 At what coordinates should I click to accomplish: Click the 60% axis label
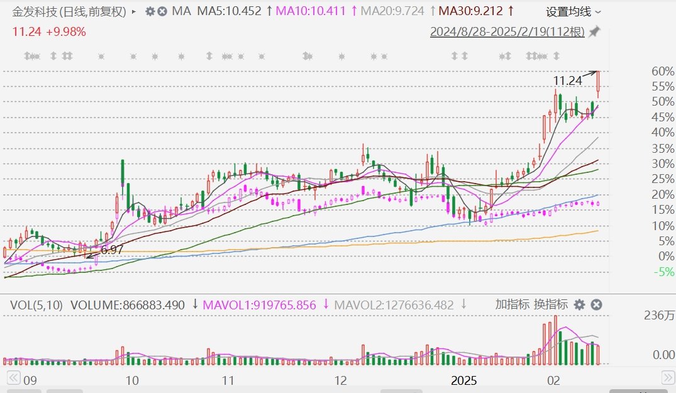pos(663,71)
